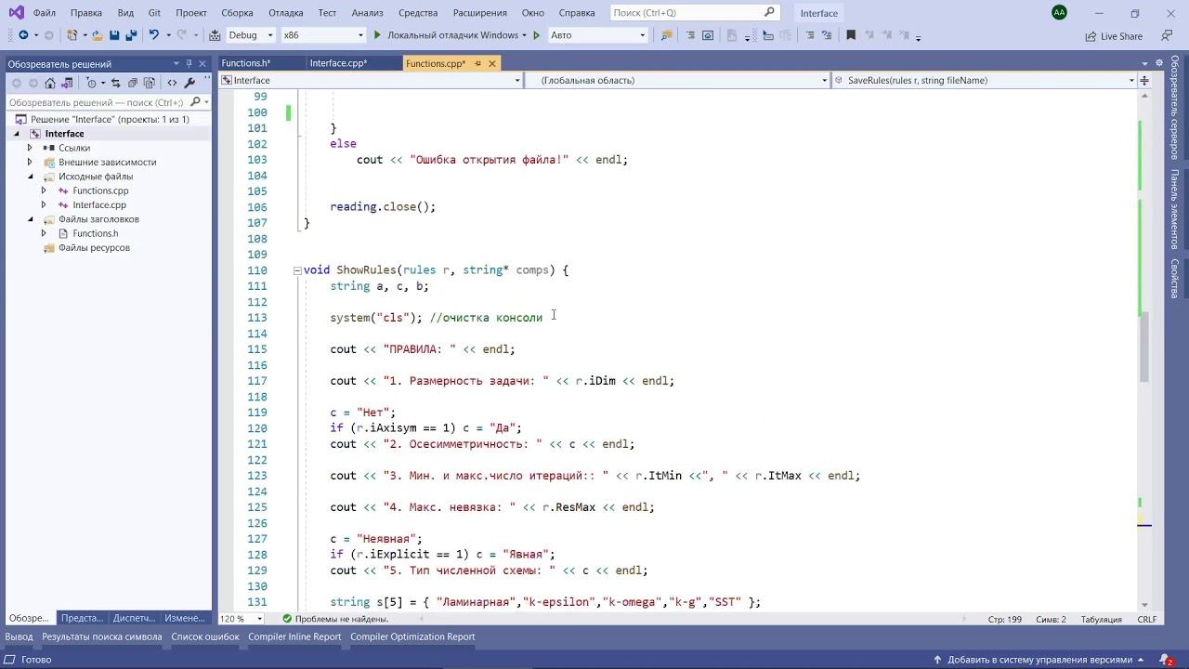Open the x86 platform dropdown

(360, 35)
